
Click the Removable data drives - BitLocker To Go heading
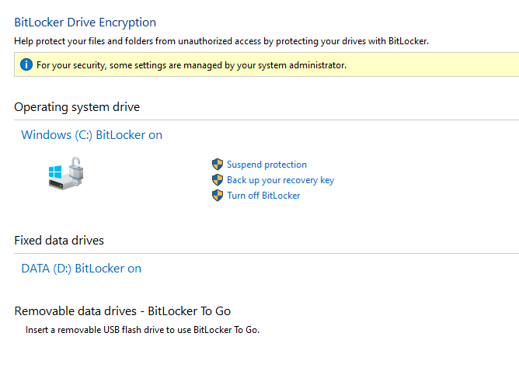tap(123, 311)
